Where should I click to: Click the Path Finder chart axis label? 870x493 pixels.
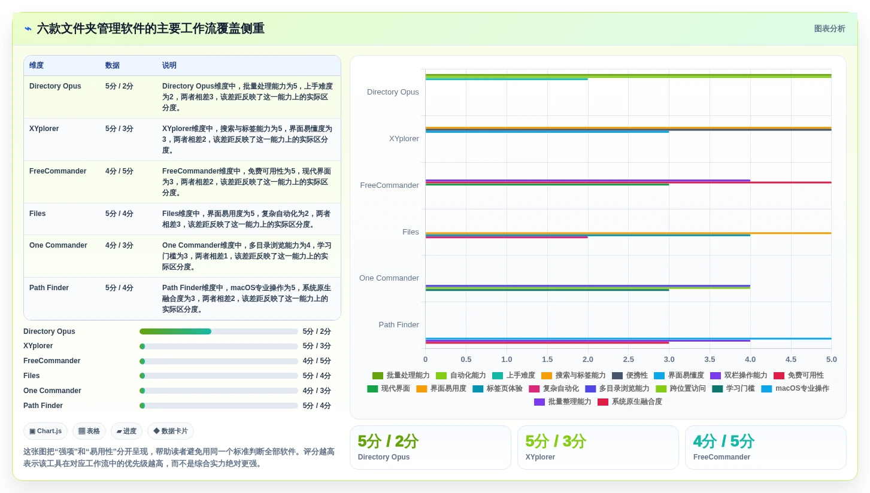point(399,325)
